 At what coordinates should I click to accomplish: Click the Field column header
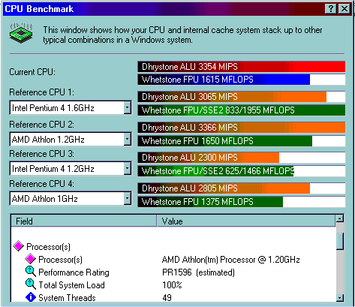[84, 221]
